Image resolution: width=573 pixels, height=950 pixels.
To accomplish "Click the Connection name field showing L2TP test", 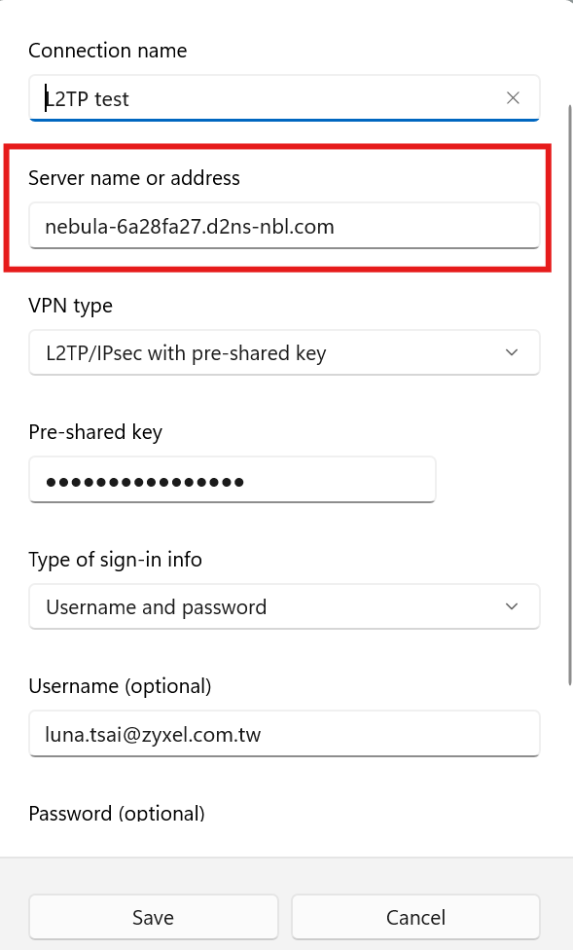I will click(284, 98).
